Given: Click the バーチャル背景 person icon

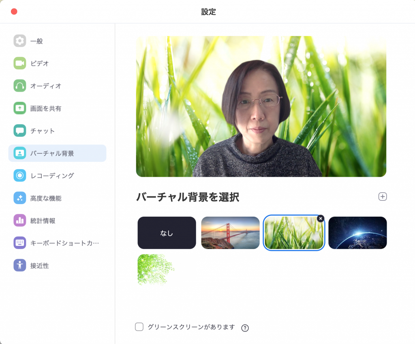Looking at the screenshot, I should pyautogui.click(x=19, y=153).
